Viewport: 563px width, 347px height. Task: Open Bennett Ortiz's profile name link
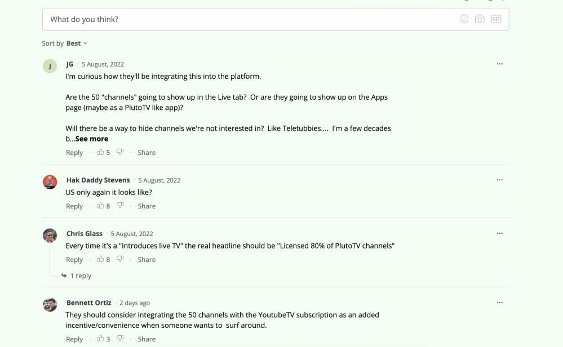coord(89,302)
